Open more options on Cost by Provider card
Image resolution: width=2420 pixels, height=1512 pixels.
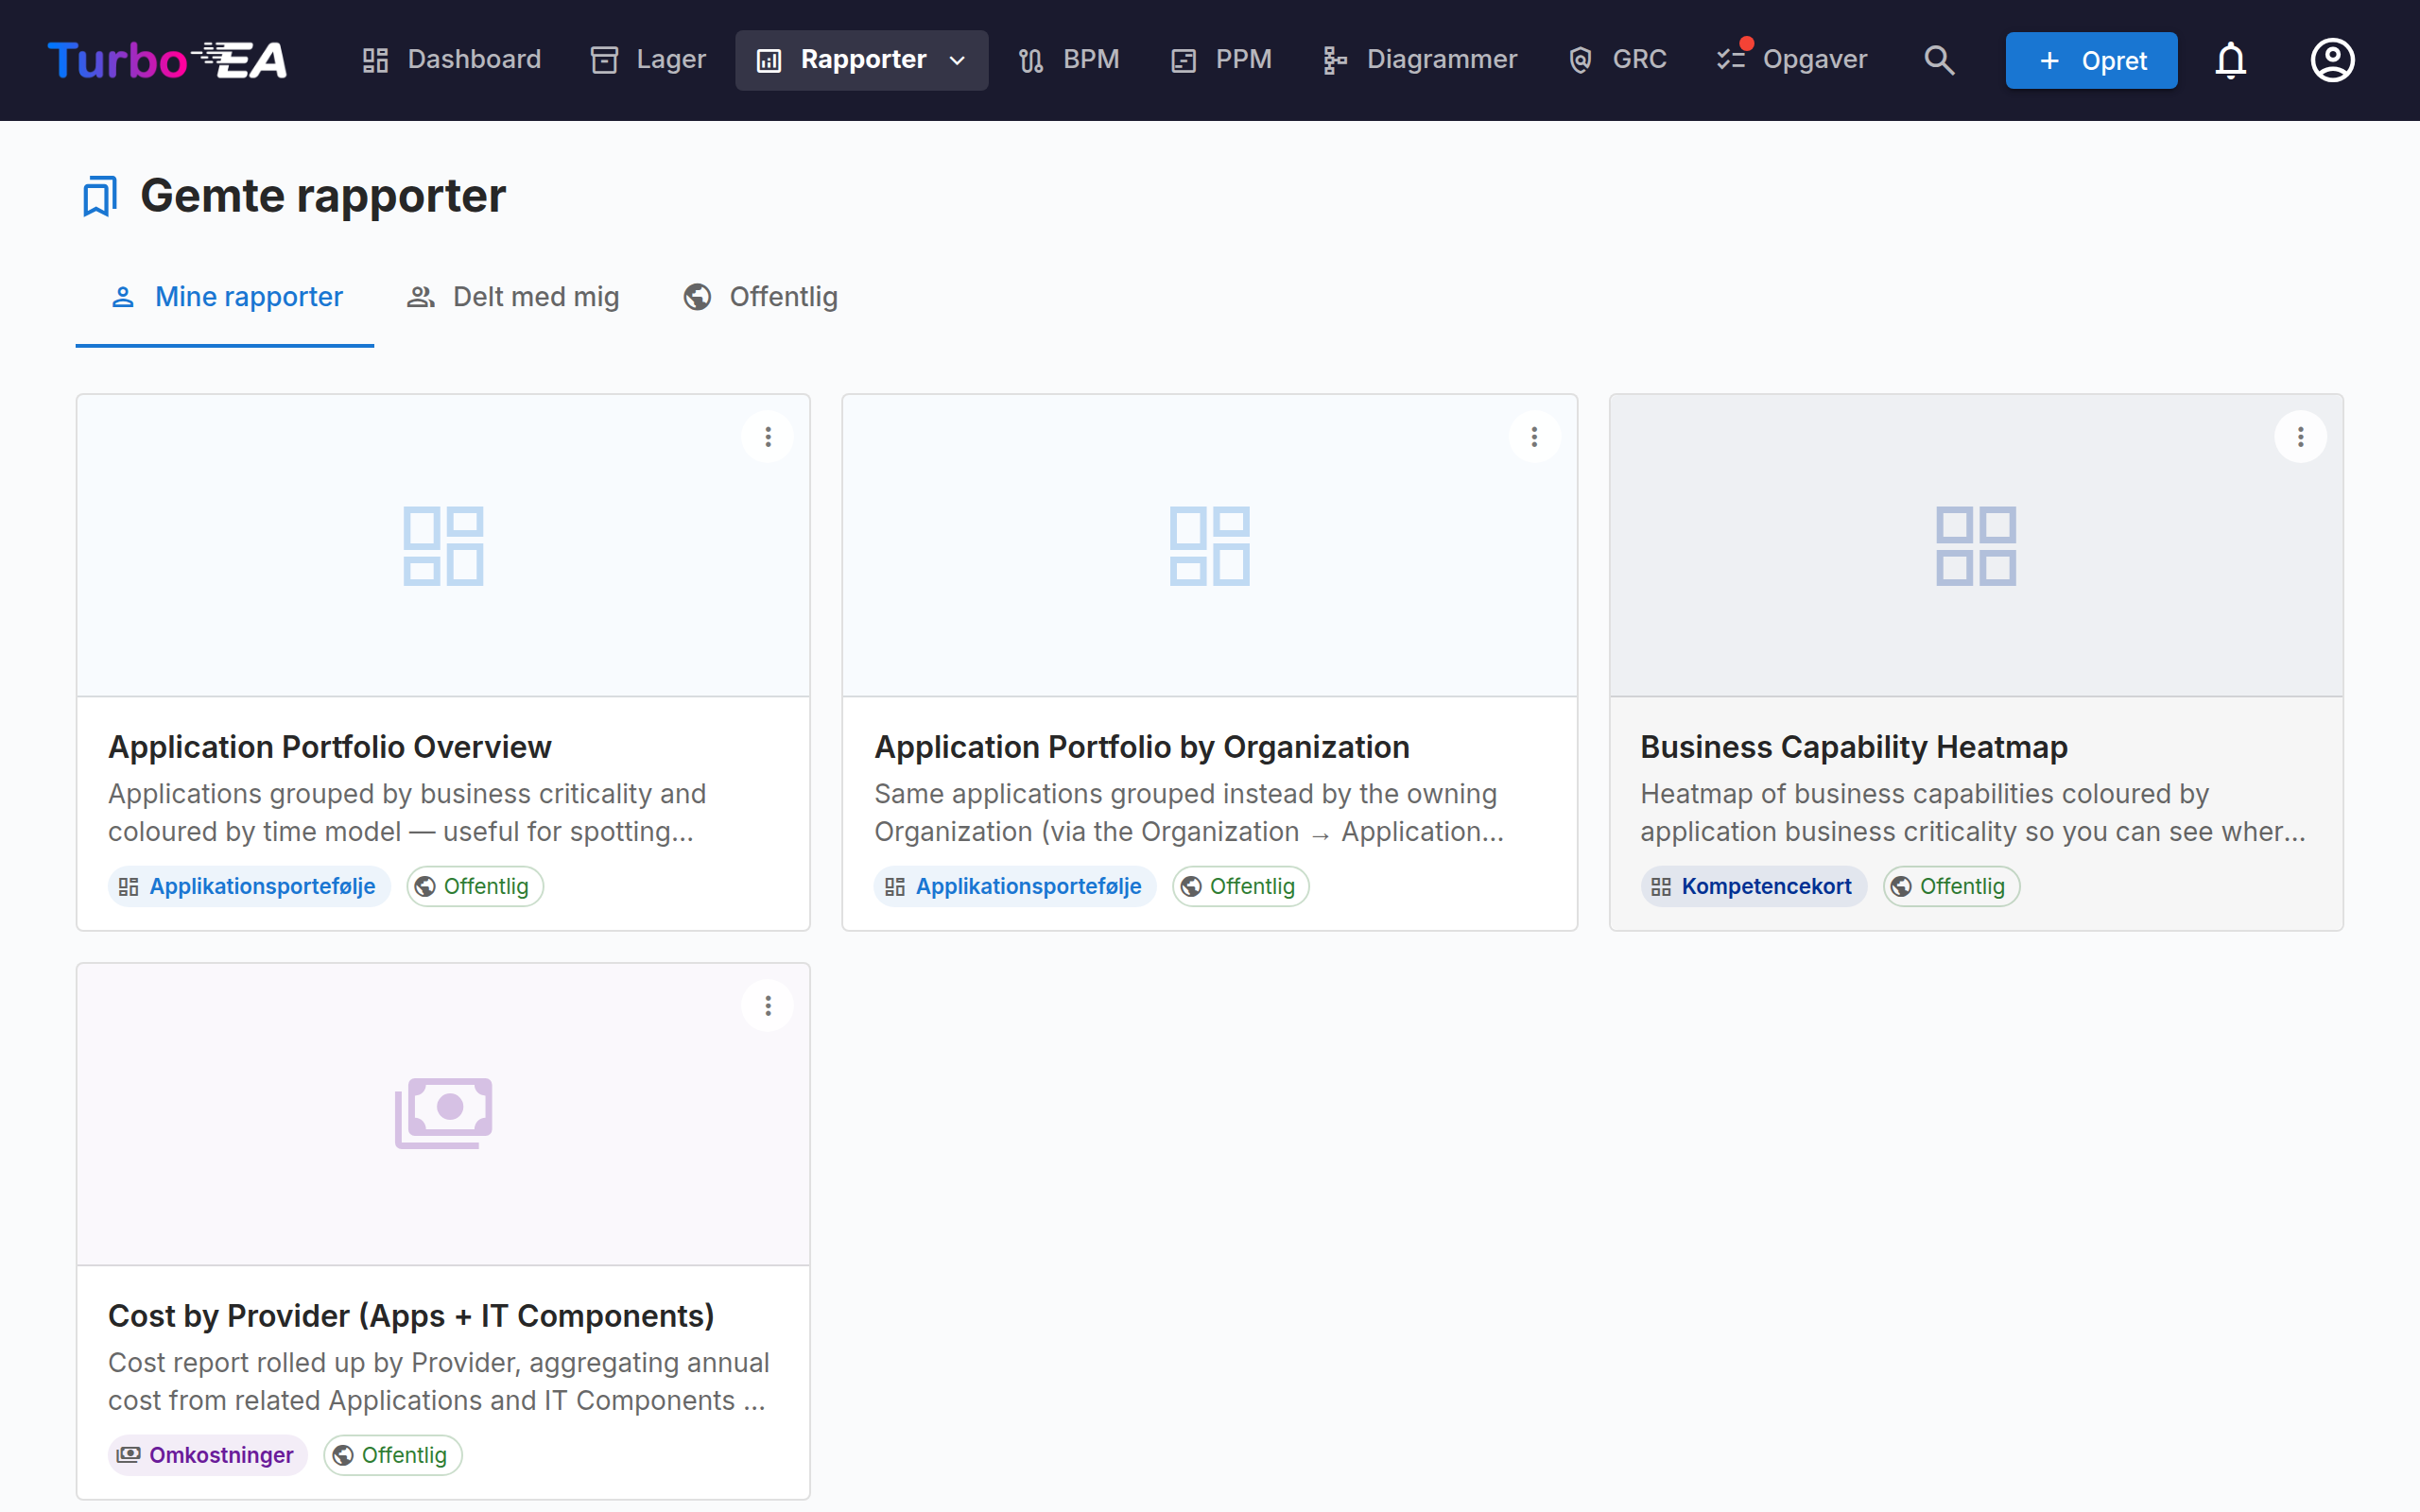tap(768, 1006)
